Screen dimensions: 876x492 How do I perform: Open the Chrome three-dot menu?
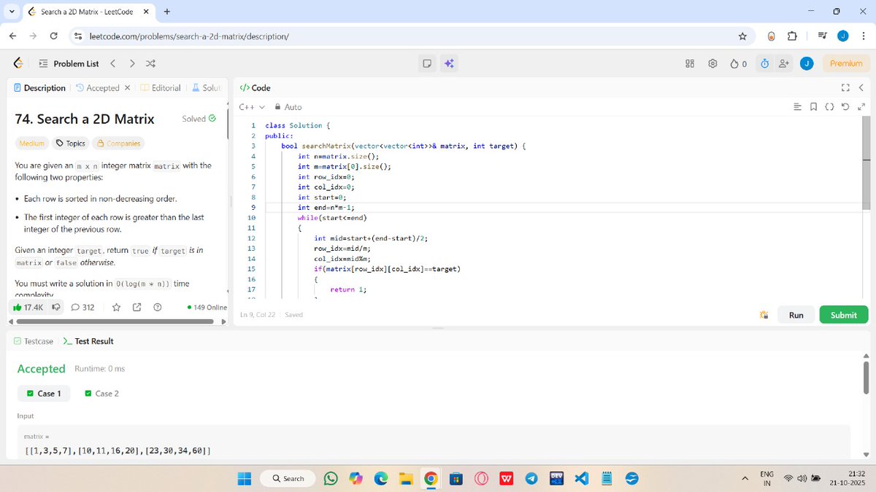[863, 36]
